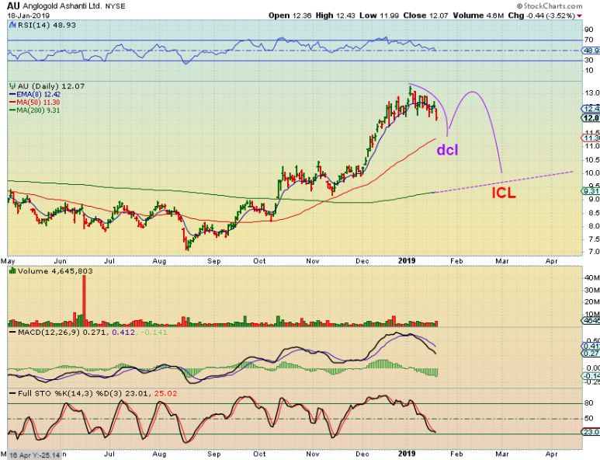The width and height of the screenshot is (600, 460).
Task: Click the 7.0 price label on right axis
Action: (x=592, y=252)
